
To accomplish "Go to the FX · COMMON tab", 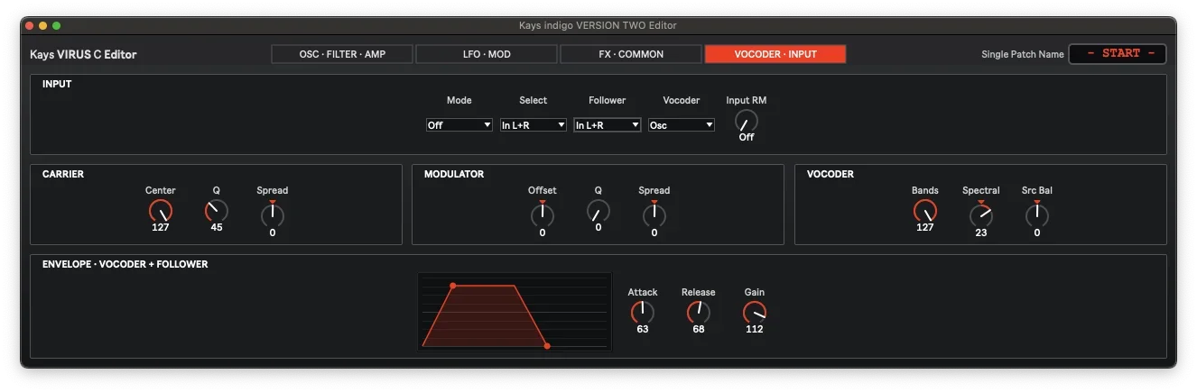I will pos(631,54).
